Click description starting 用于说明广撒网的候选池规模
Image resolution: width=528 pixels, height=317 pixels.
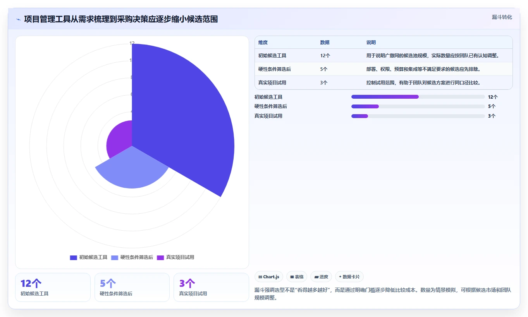tap(433, 56)
